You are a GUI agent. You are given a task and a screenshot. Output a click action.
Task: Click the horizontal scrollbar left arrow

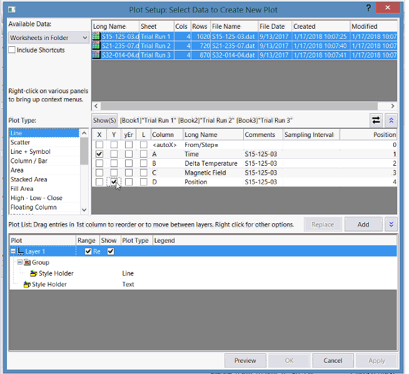[x=96, y=106]
